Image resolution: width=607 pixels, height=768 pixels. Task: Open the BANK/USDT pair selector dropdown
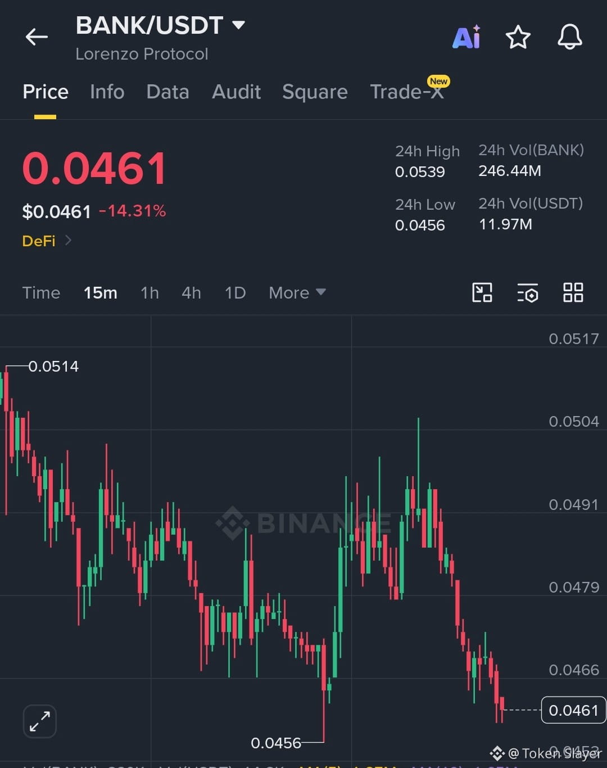[160, 25]
